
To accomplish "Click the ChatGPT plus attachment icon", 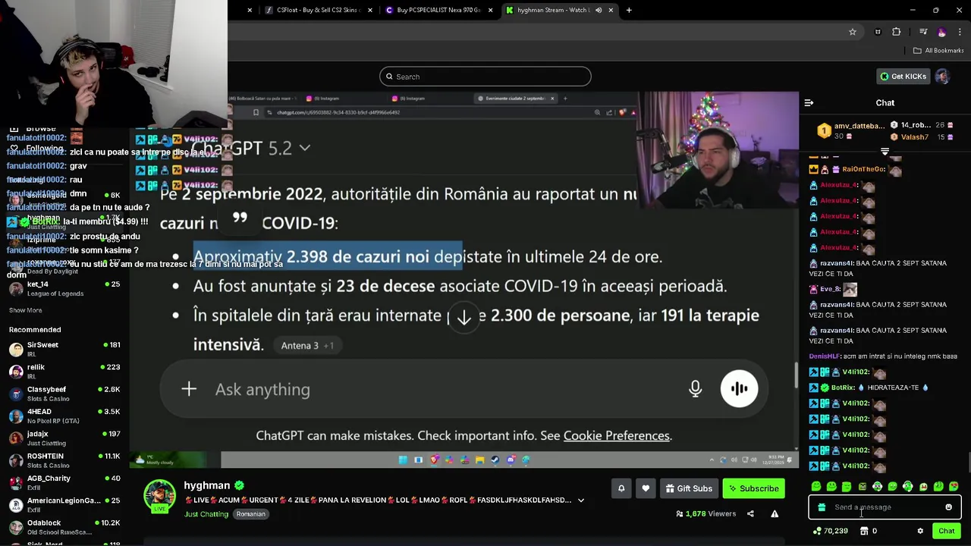I will (x=189, y=389).
